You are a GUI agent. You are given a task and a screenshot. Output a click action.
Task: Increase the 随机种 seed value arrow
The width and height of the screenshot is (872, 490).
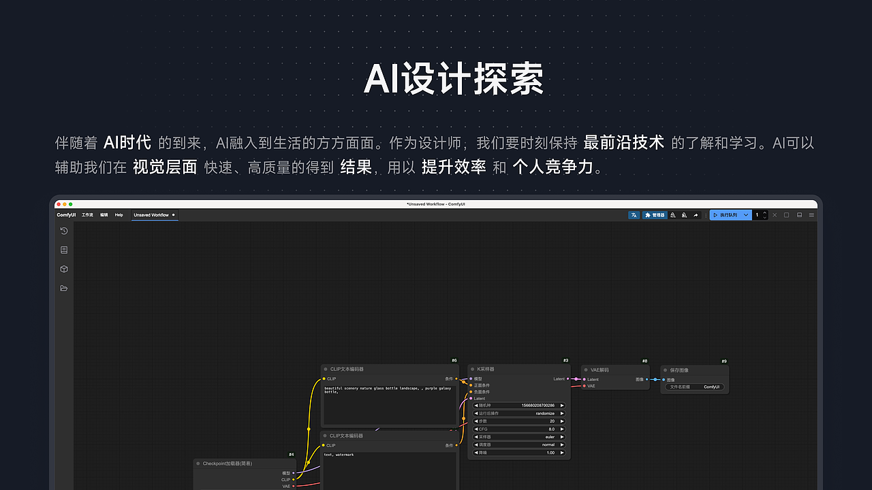[562, 406]
